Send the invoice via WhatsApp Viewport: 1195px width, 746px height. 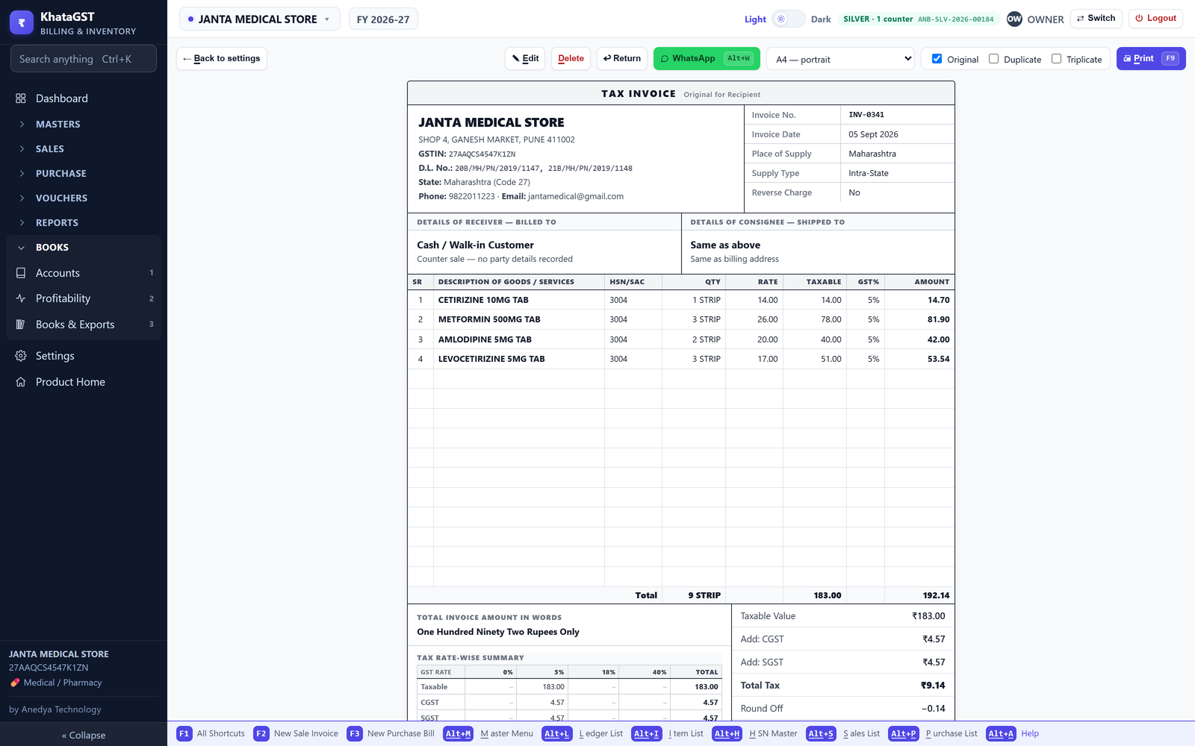pyautogui.click(x=707, y=58)
